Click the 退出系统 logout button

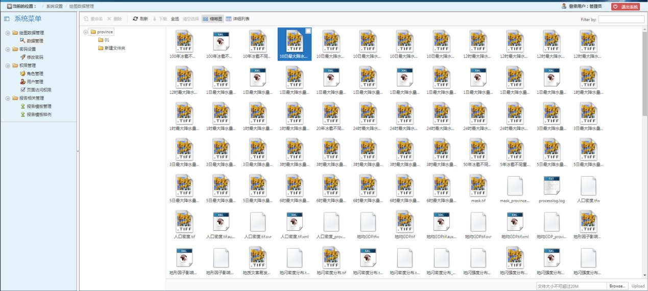pyautogui.click(x=625, y=7)
